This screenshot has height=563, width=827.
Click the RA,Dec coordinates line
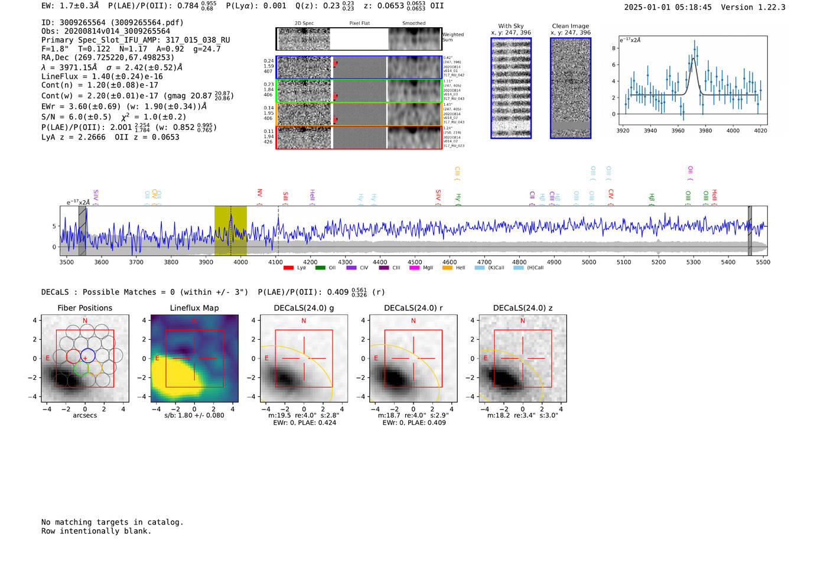[x=108, y=57]
